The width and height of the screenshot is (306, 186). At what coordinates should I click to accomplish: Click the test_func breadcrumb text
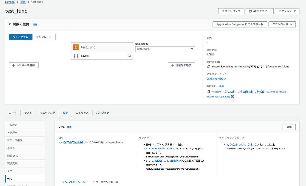[x=37, y=2]
